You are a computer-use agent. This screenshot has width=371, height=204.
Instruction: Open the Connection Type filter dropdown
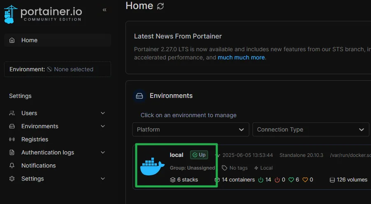point(311,129)
